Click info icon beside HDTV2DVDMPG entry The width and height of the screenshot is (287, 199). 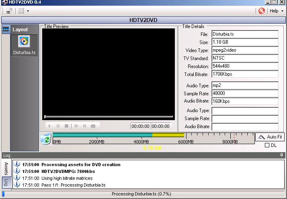[x=17, y=171]
